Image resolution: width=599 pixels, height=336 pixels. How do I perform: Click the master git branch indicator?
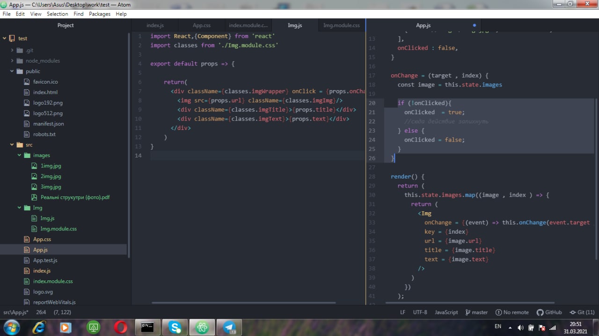tap(476, 312)
